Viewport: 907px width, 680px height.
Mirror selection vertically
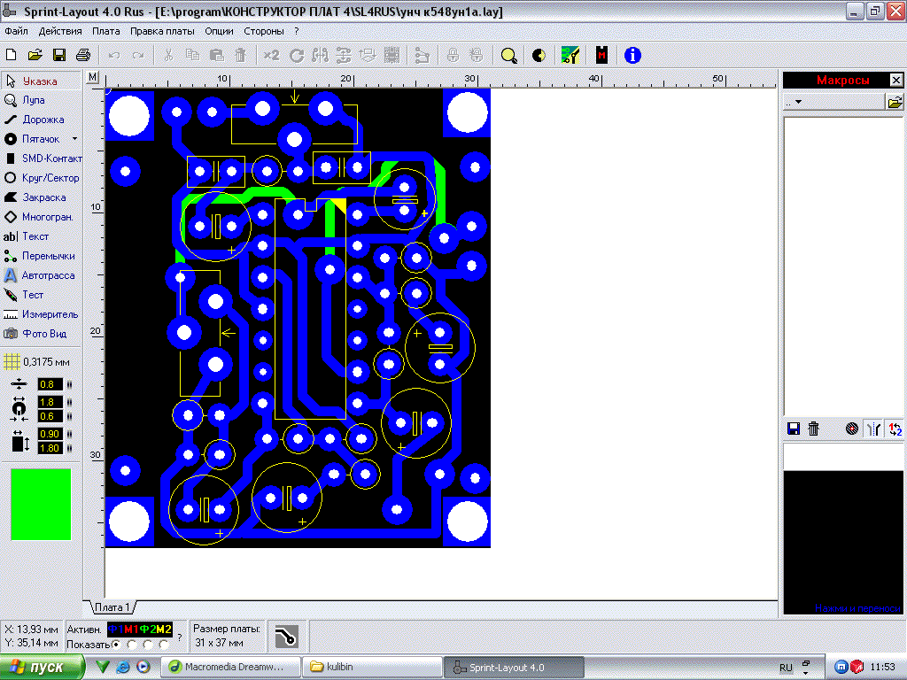click(344, 55)
